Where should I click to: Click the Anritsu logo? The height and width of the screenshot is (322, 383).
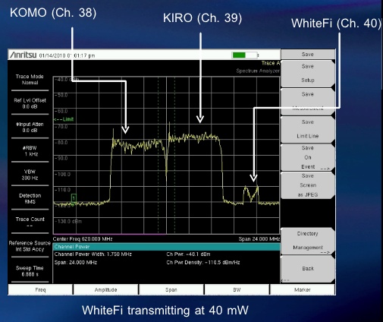point(24,55)
